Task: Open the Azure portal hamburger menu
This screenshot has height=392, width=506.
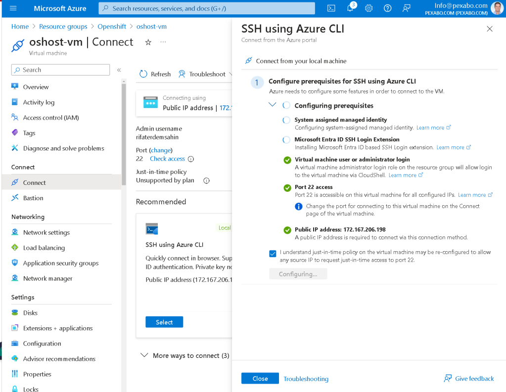Action: (13, 8)
